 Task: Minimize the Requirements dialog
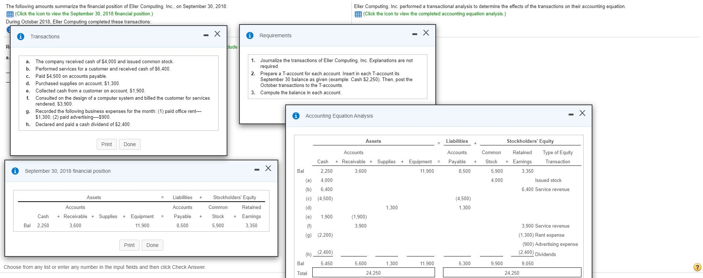point(414,34)
